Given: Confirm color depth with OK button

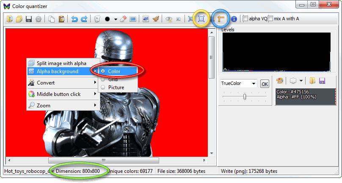Looking at the screenshot, I should [265, 84].
